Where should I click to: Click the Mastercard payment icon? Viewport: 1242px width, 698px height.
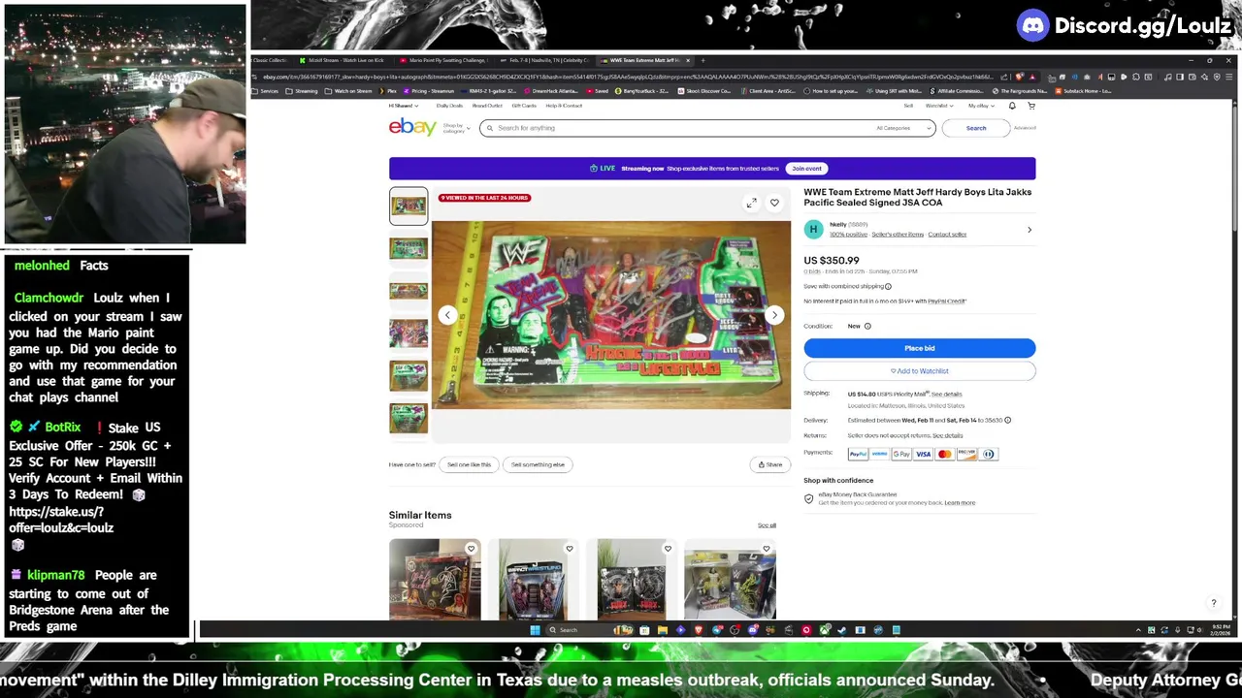(x=945, y=454)
